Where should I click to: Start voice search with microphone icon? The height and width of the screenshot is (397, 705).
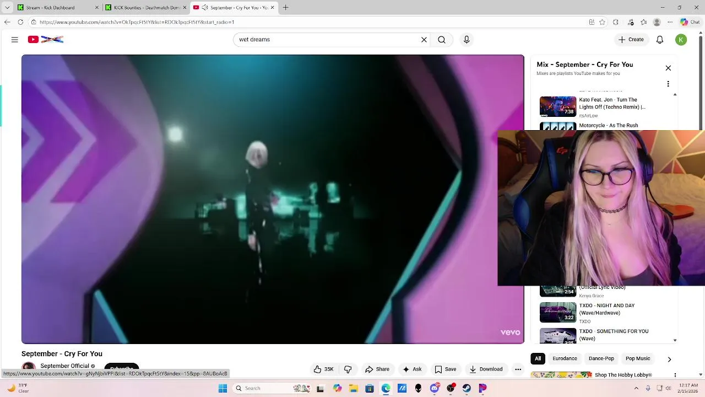click(467, 40)
